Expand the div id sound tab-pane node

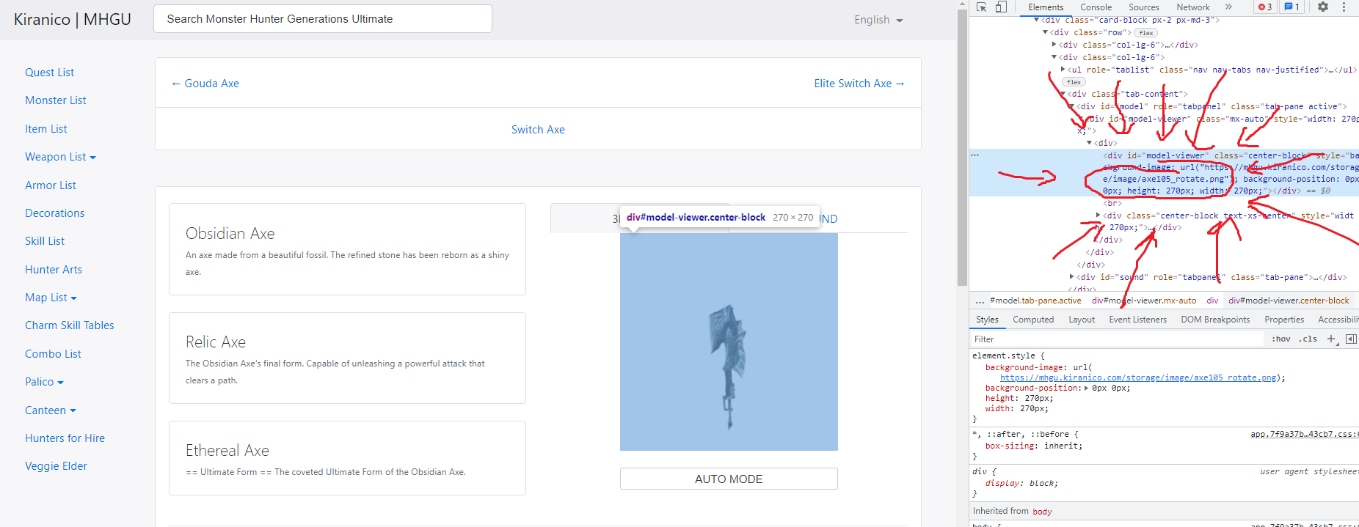(x=1071, y=277)
